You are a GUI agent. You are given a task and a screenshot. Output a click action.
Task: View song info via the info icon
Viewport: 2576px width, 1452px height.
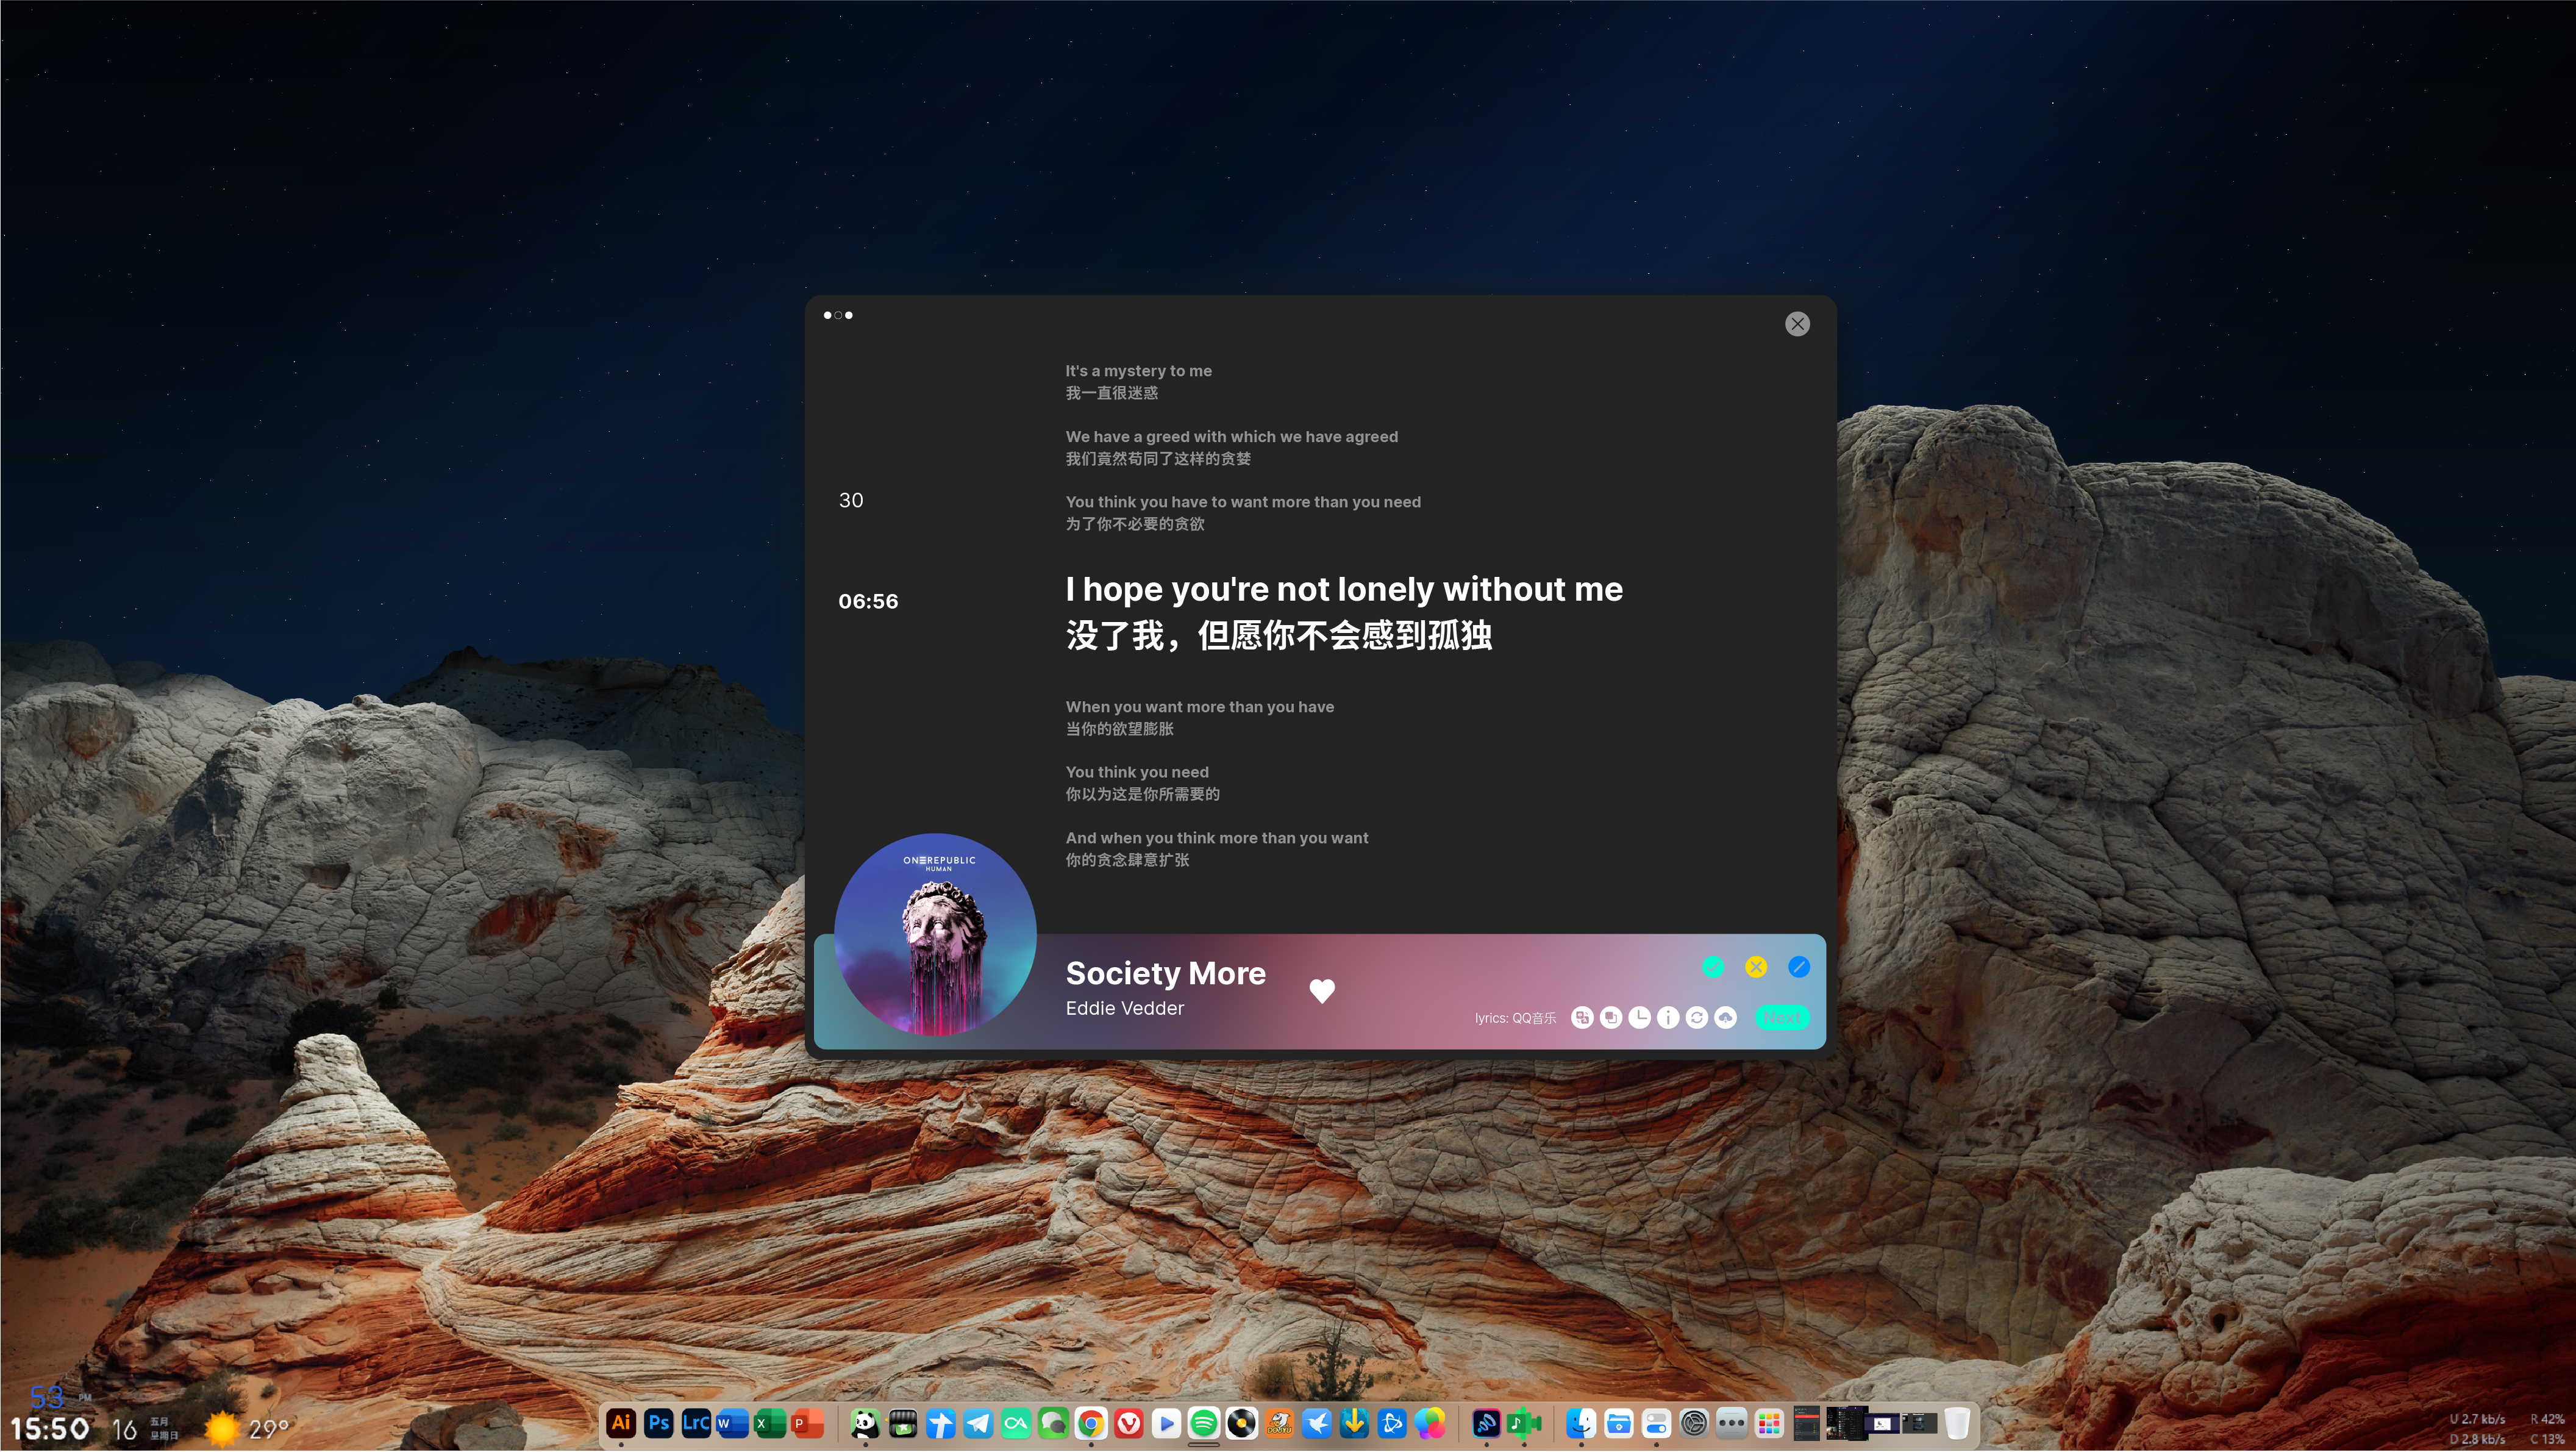click(1668, 1018)
